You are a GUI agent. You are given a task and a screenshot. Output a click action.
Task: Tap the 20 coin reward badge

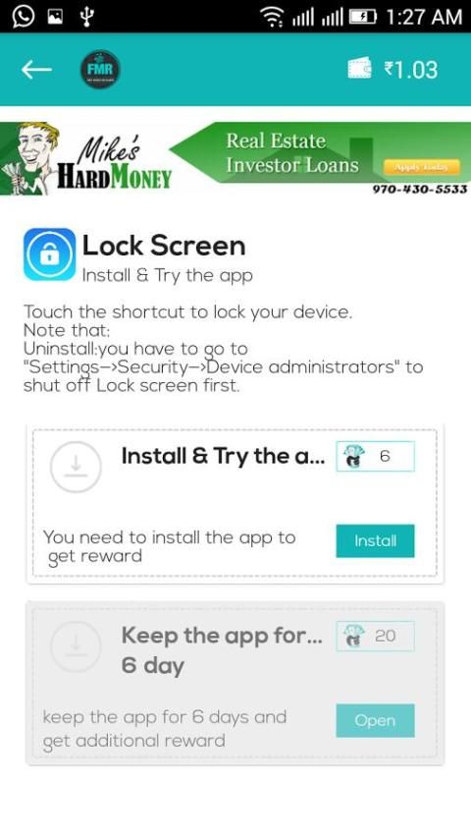375,636
